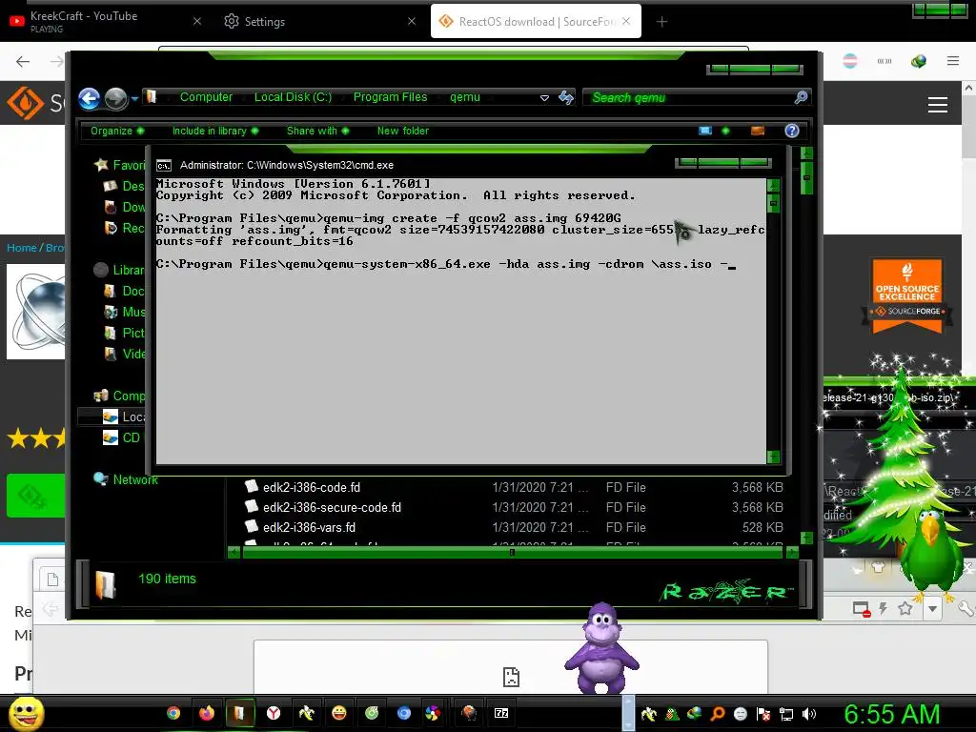Screen dimensions: 976x732
Task: Click the address bar refresh icon
Action: [566, 98]
